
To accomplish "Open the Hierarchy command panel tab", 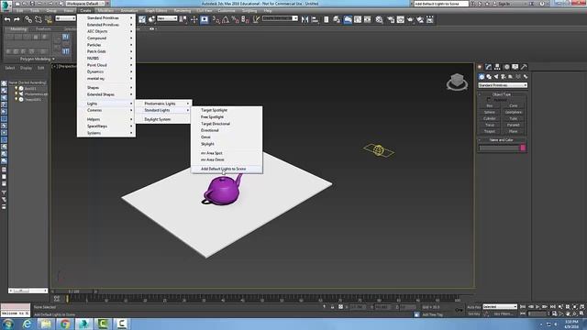I will [x=497, y=67].
